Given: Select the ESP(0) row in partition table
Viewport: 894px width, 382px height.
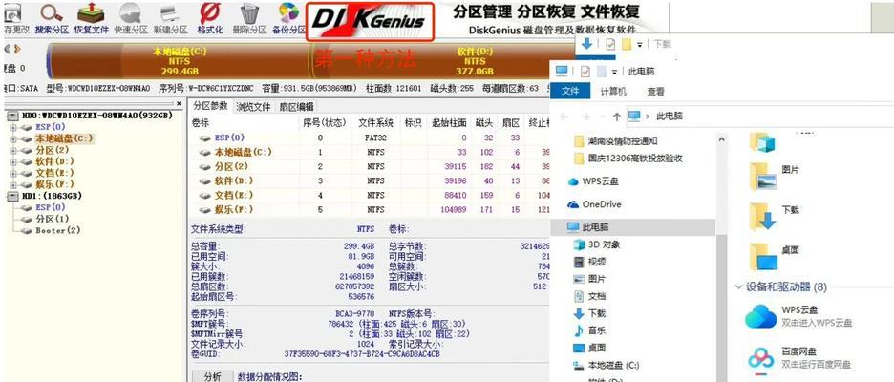Looking at the screenshot, I should [x=370, y=138].
